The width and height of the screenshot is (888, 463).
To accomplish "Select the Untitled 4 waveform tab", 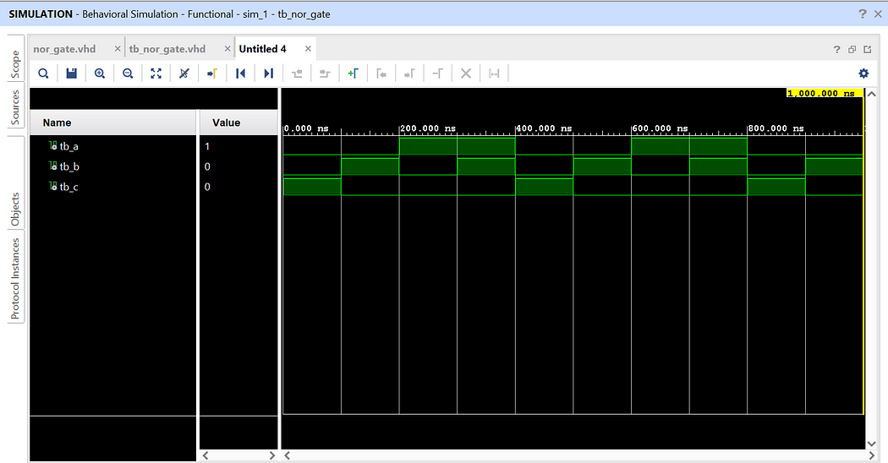I will 263,49.
